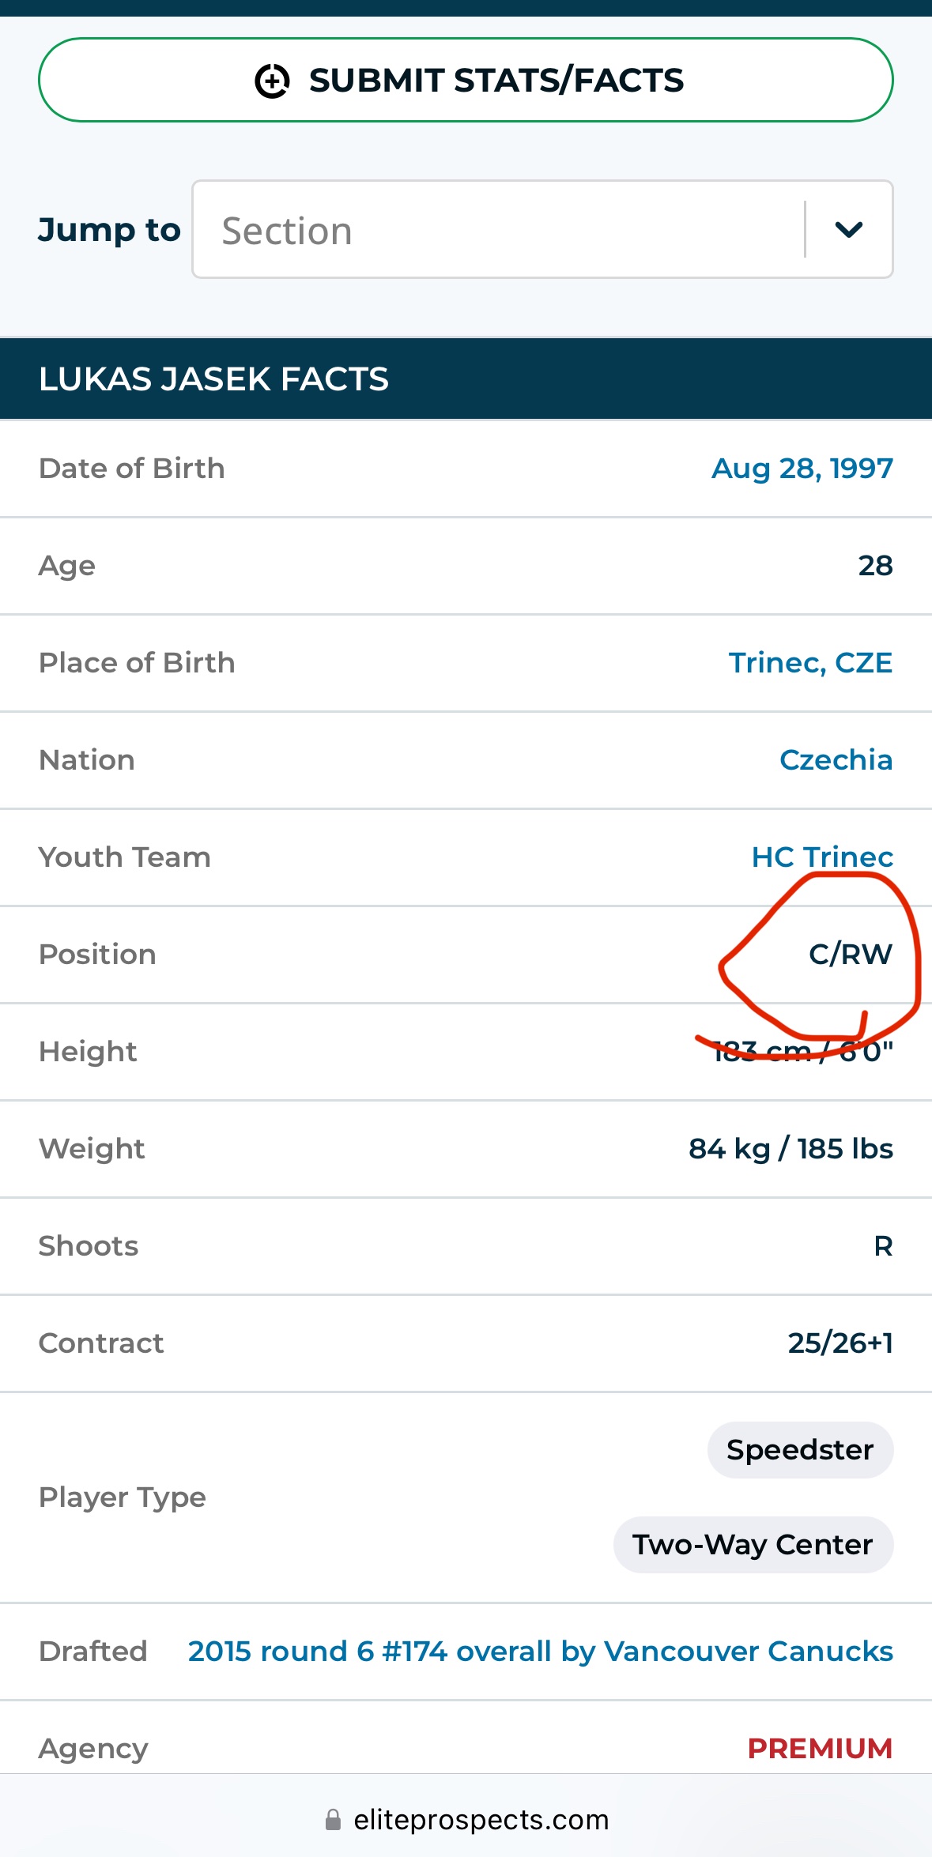Click the LUKAS JASEK FACTS header
932x1857 pixels.
coord(213,379)
